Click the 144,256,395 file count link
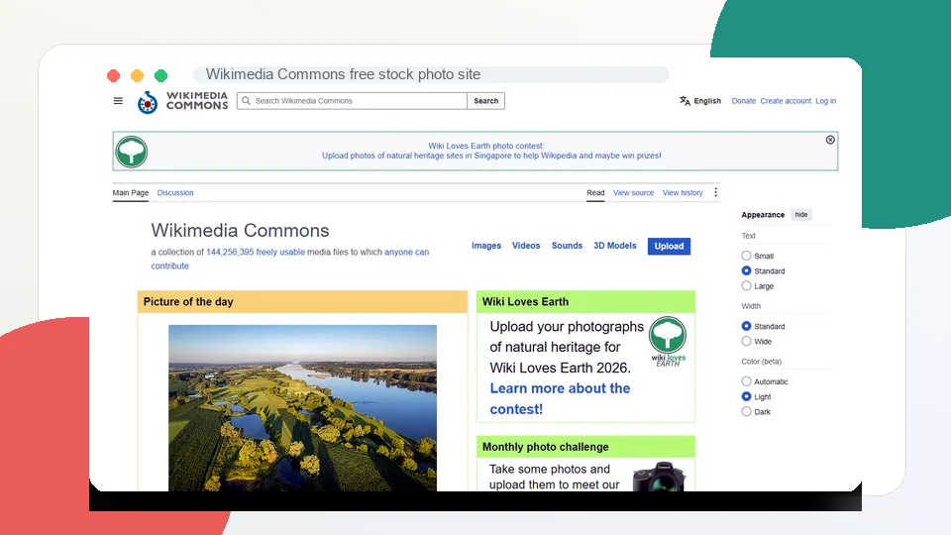This screenshot has width=951, height=535. tap(230, 253)
